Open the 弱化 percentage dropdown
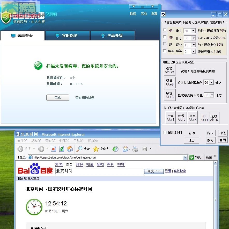Image resolution: width=229 pixels, height=229 pixels. (x=194, y=45)
